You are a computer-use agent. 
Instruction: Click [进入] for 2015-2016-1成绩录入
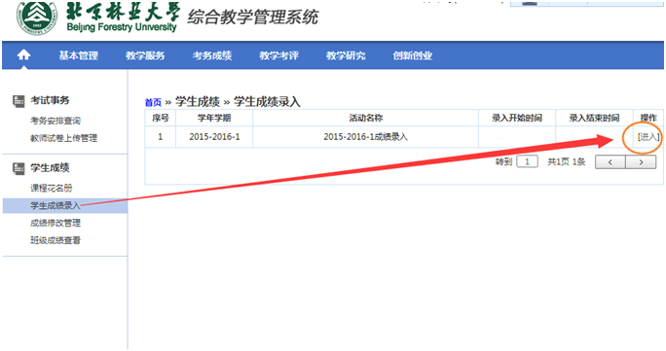point(648,136)
